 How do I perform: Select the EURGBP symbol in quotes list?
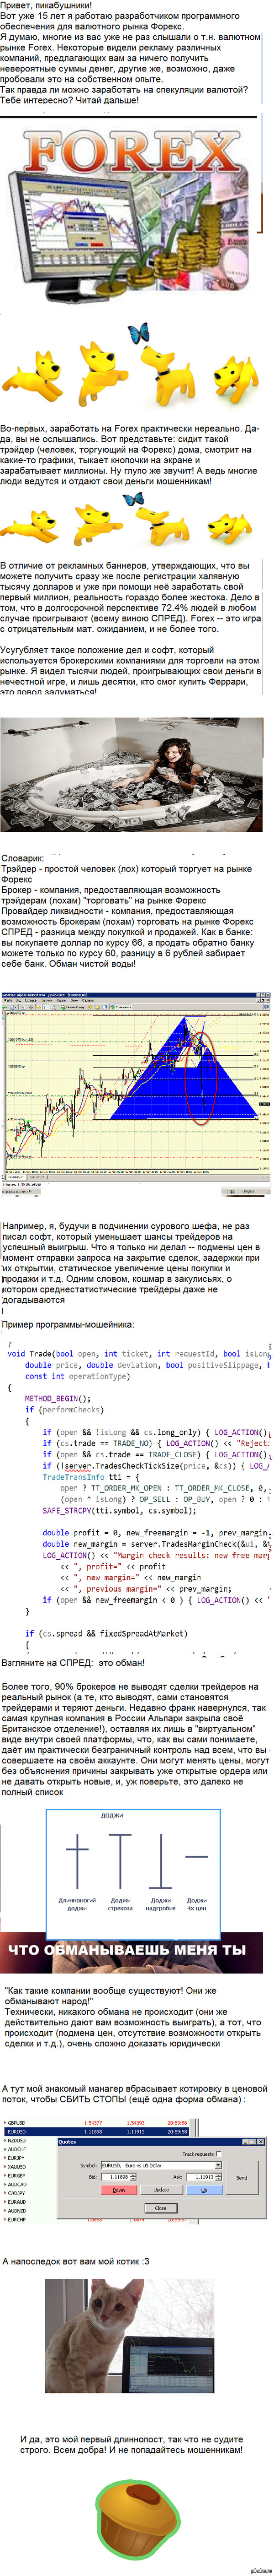click(x=17, y=2176)
